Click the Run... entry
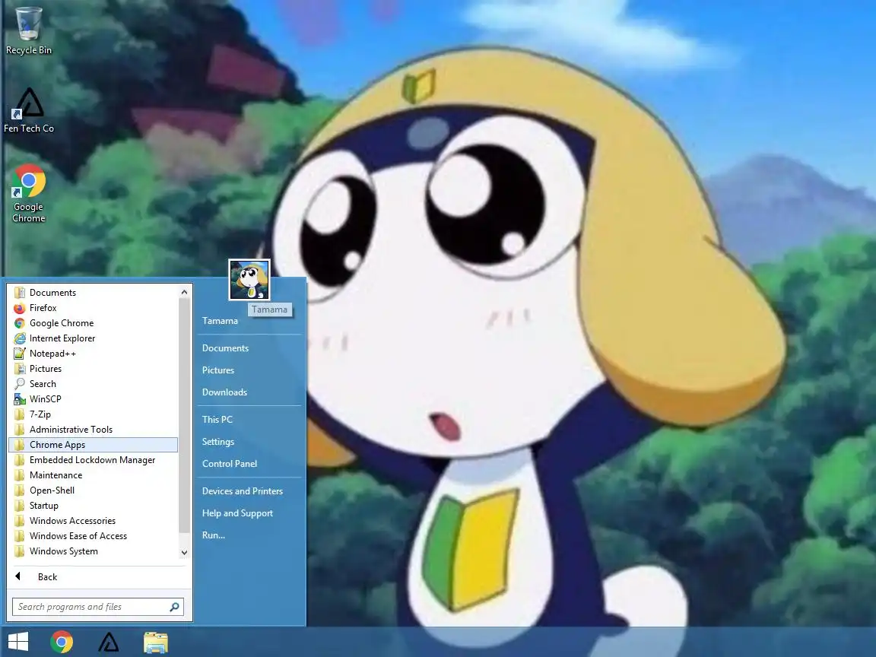Image resolution: width=876 pixels, height=657 pixels. [x=214, y=535]
